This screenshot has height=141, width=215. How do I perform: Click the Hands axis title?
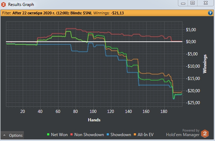point(94,120)
